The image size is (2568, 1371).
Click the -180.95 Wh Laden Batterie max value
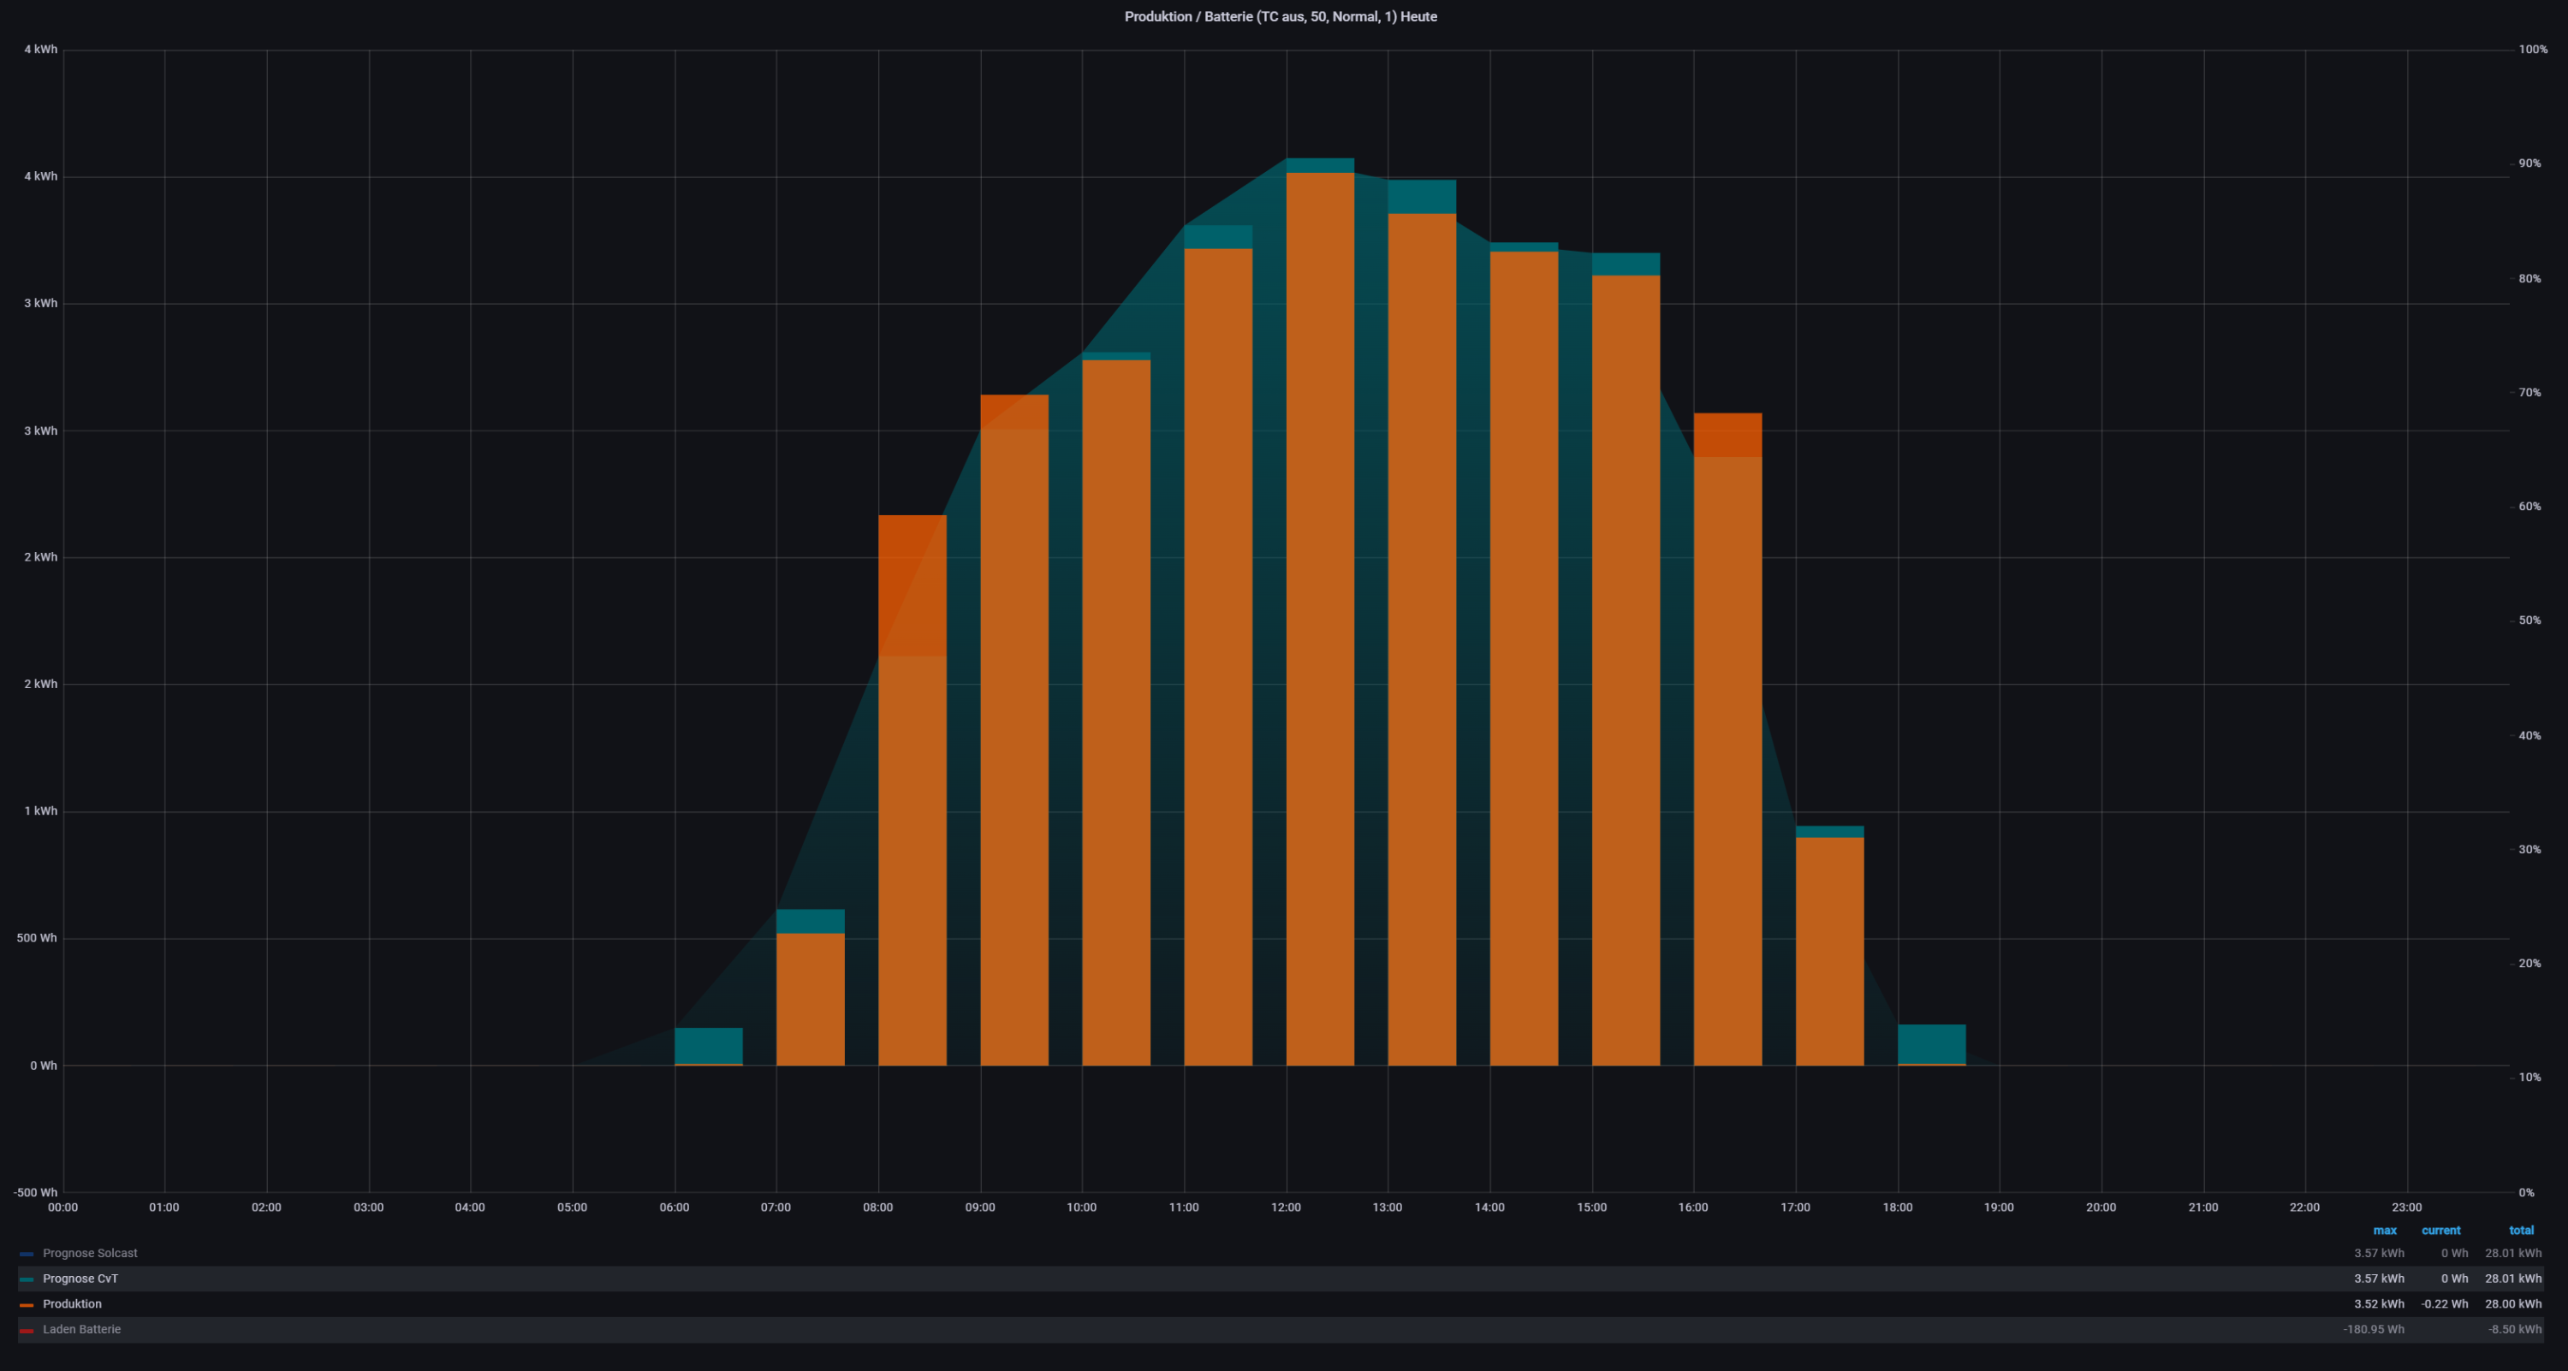pos(2373,1329)
